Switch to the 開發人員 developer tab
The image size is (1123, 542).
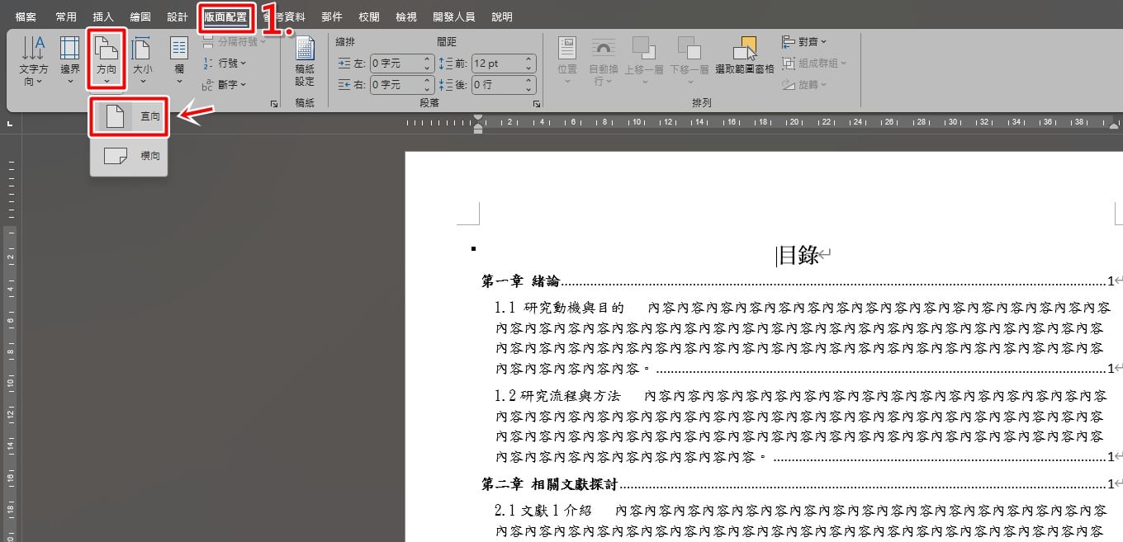[x=453, y=16]
